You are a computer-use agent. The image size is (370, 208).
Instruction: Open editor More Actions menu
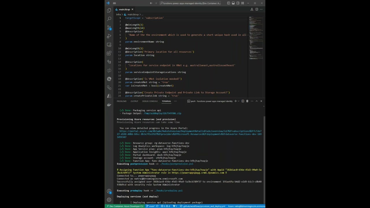[261, 9]
